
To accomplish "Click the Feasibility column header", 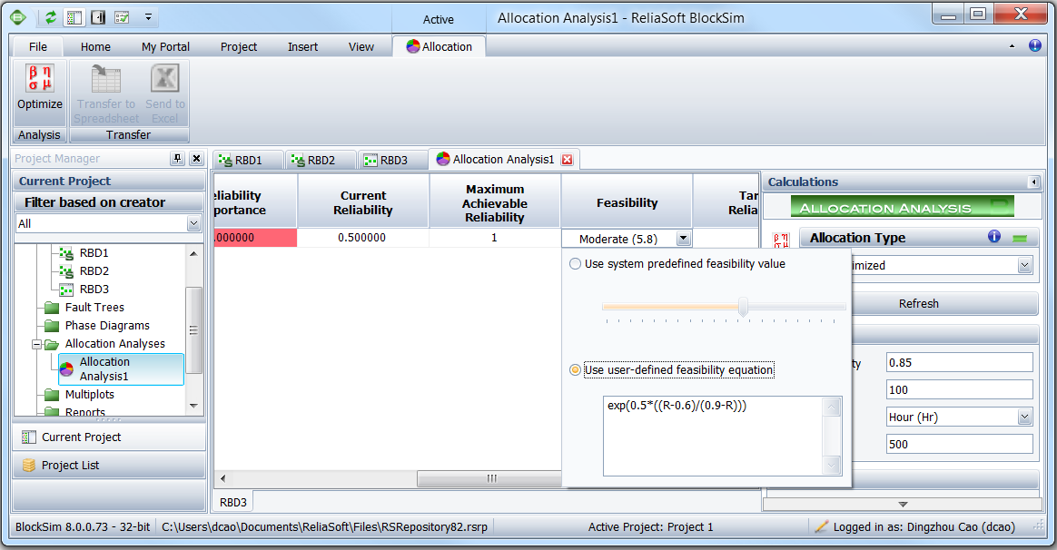I will click(x=627, y=202).
